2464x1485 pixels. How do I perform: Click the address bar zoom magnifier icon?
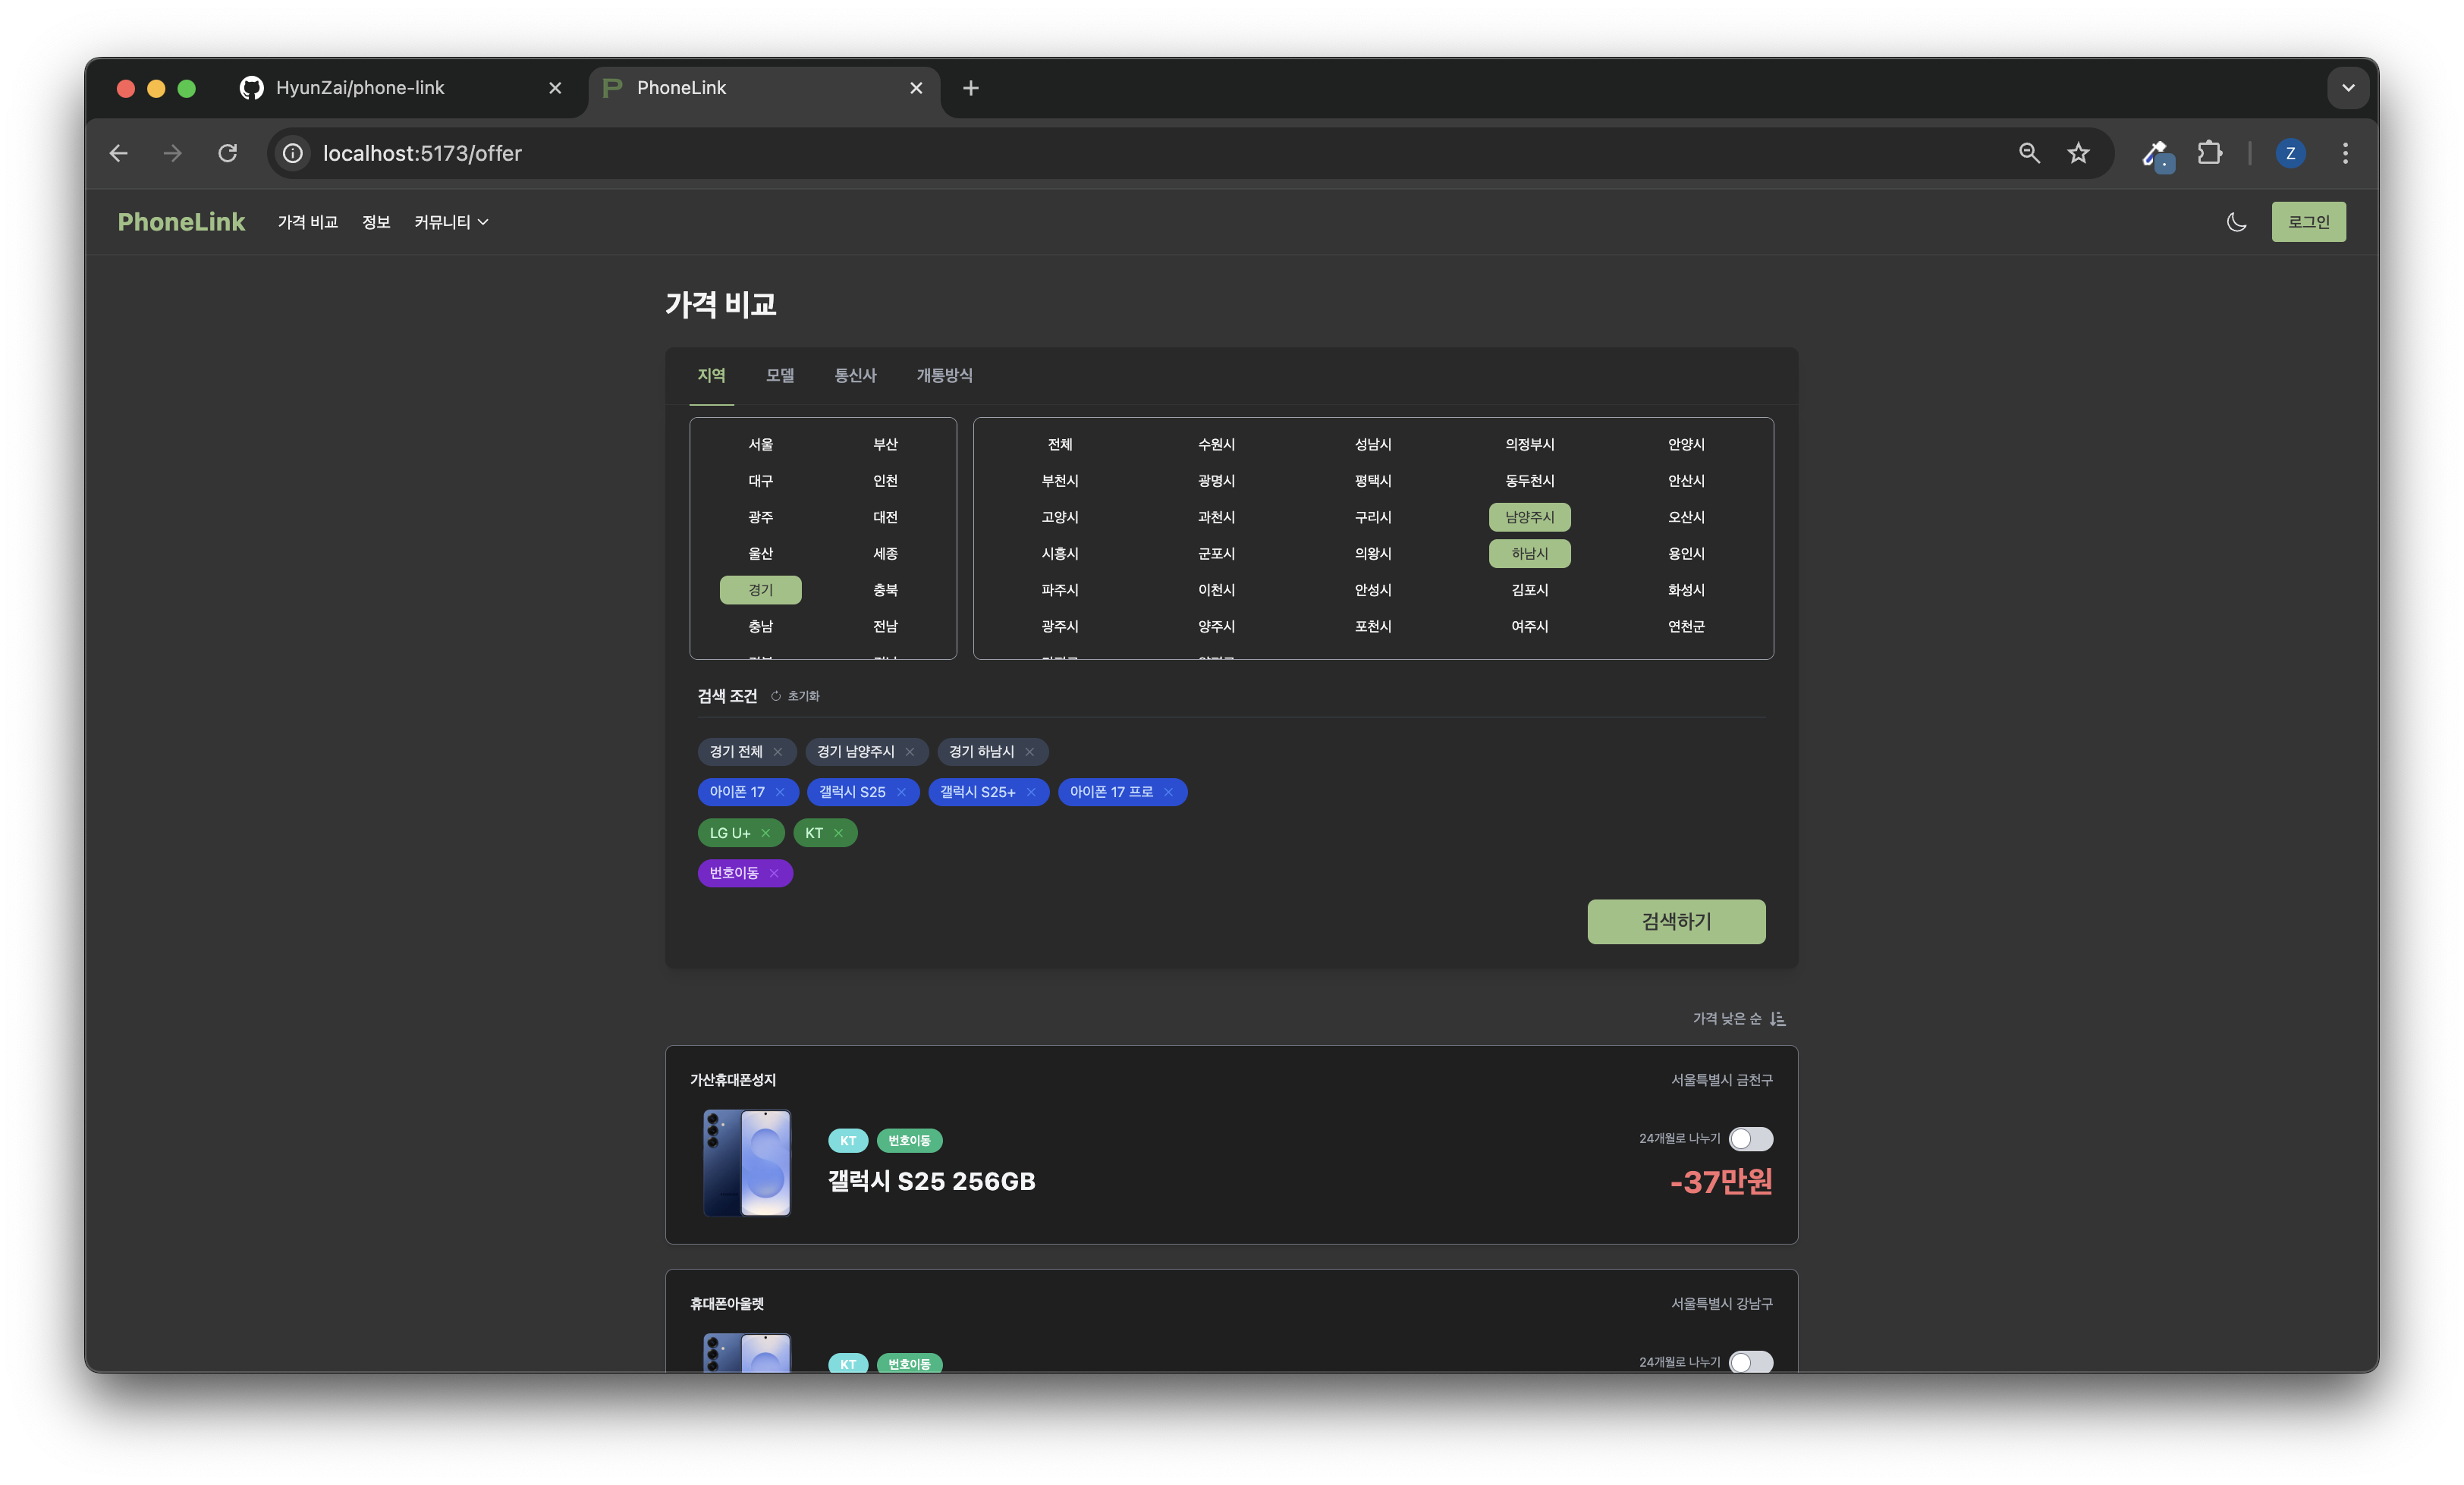(x=2028, y=153)
